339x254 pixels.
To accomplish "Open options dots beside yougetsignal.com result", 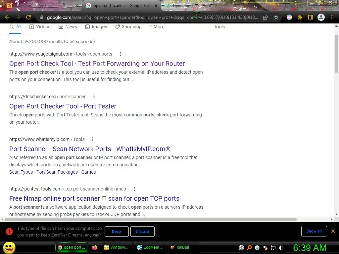I will point(121,54).
